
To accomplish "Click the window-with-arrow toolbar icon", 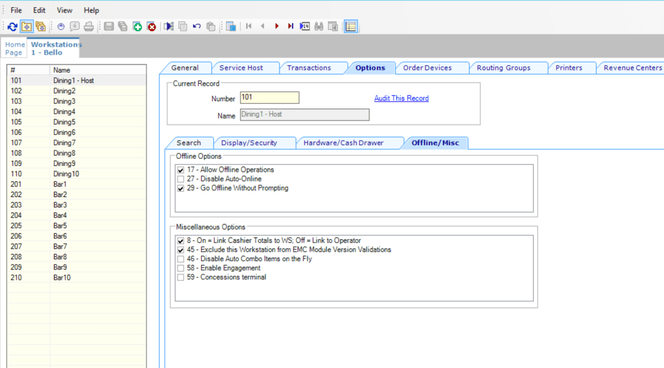I will (333, 27).
